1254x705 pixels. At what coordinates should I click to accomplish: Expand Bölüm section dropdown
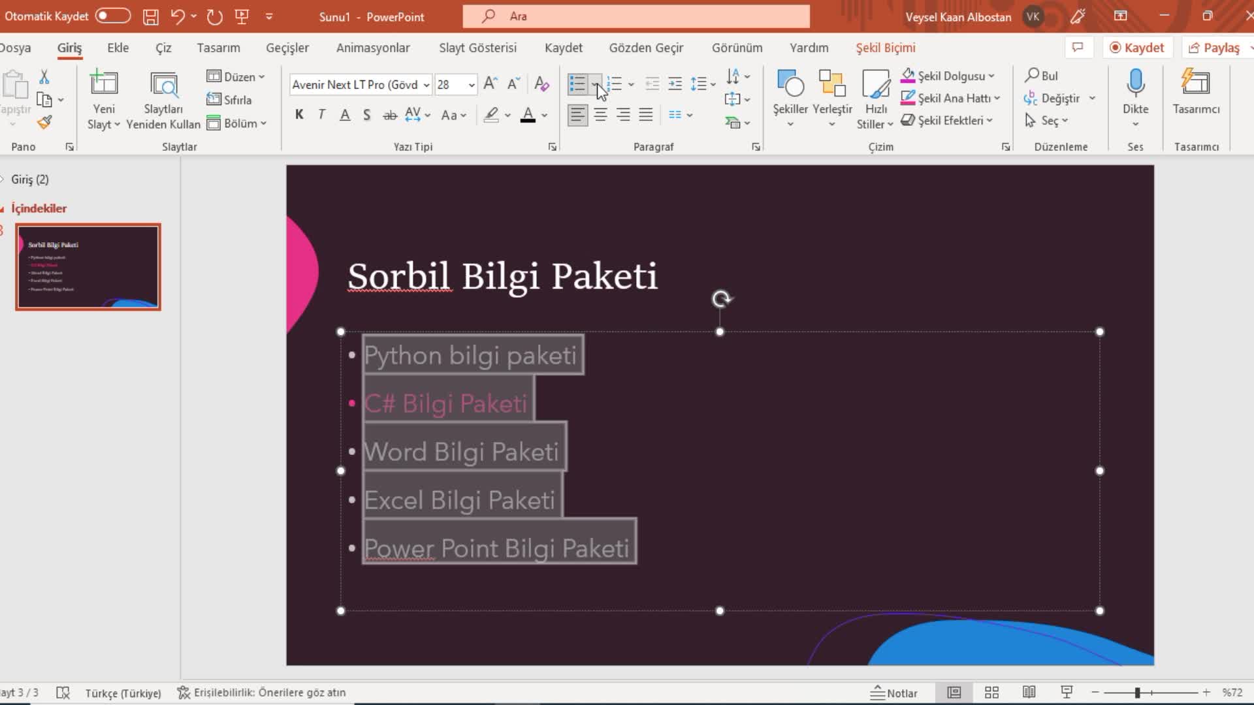tap(236, 123)
